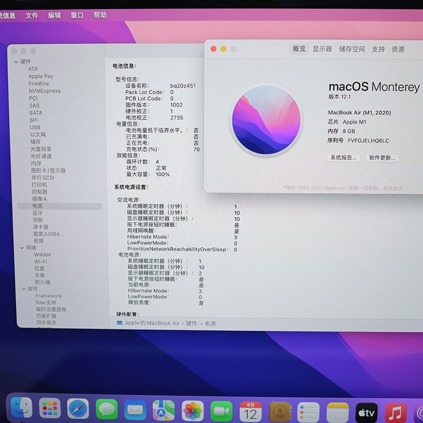Collapse the 硬件 hardware section
Viewport: 423px width, 423px height.
16,61
